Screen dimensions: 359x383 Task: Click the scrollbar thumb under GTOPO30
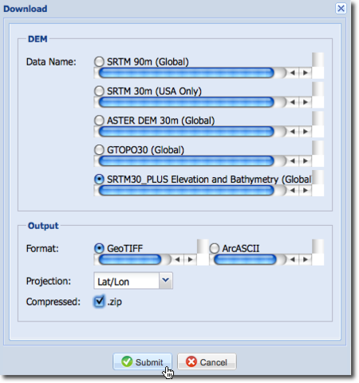coord(186,160)
